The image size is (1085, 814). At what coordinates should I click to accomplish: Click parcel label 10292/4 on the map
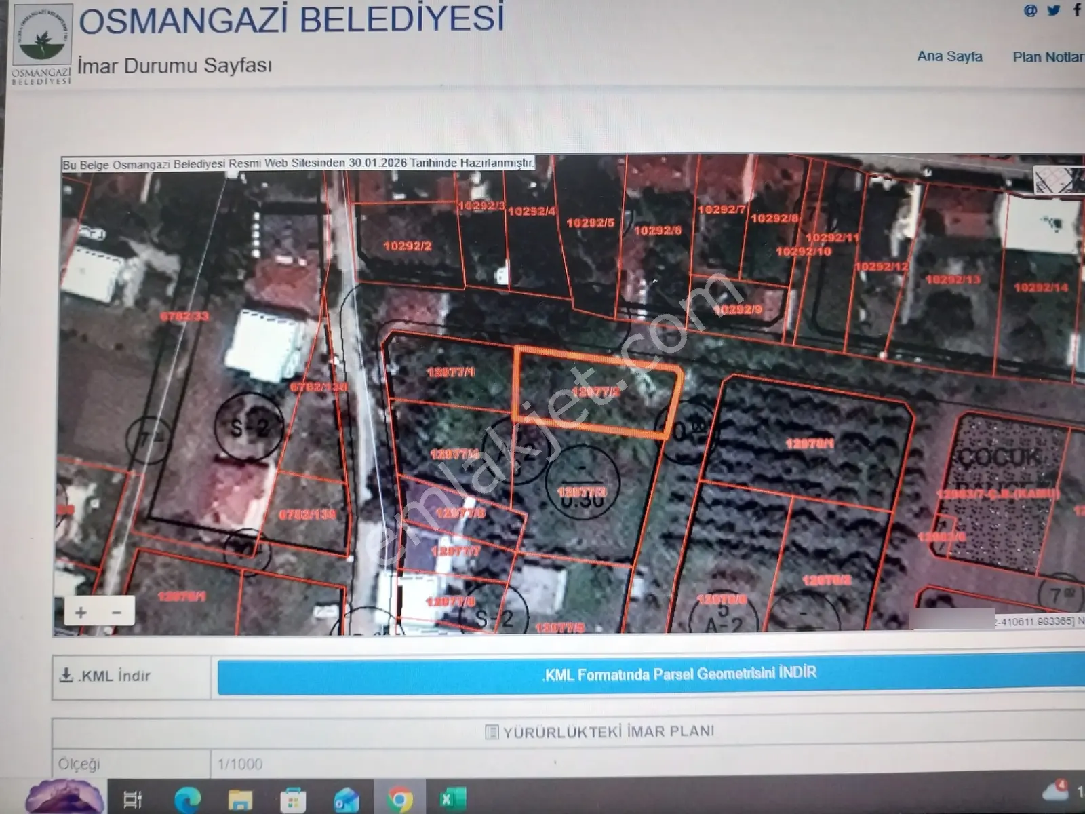(532, 211)
